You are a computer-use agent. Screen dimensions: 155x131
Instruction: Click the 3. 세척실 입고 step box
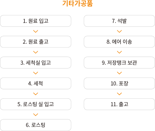coord(36,63)
